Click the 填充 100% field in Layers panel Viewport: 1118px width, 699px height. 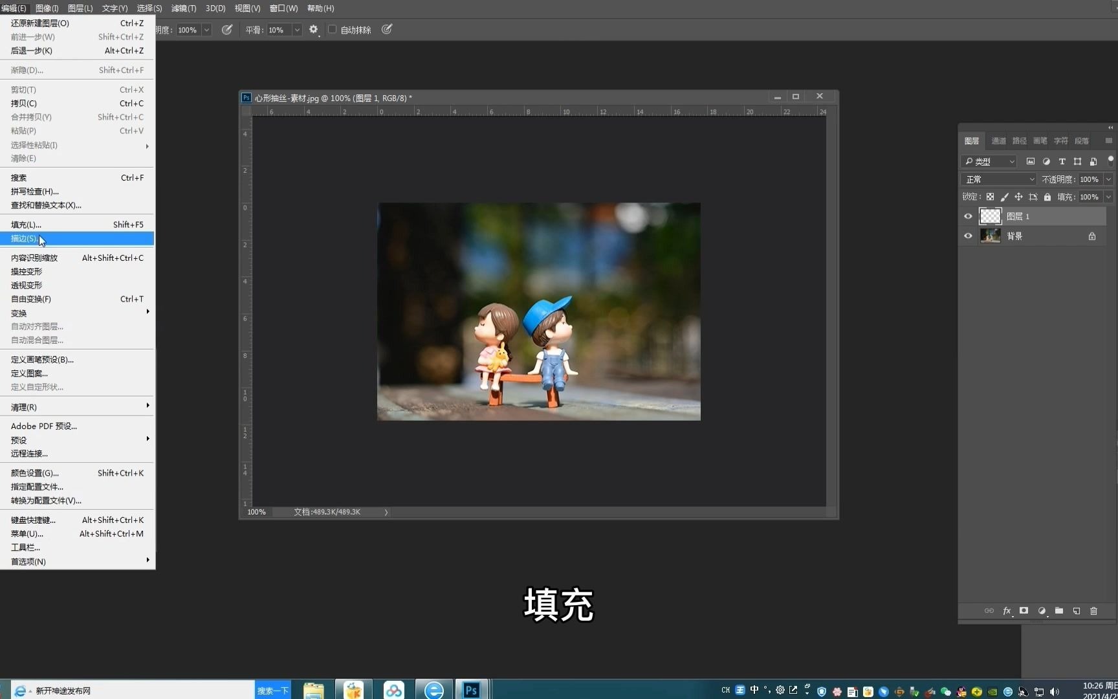click(1090, 197)
